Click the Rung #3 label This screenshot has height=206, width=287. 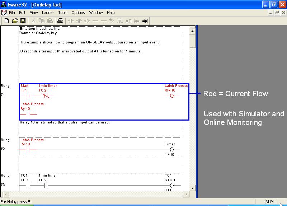click(5, 180)
